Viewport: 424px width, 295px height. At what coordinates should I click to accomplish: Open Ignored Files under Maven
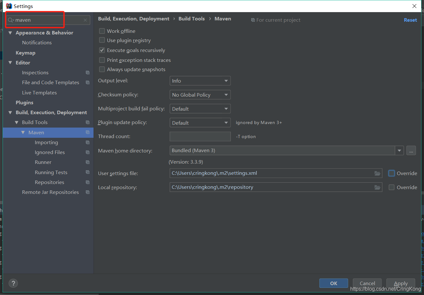tap(50, 152)
